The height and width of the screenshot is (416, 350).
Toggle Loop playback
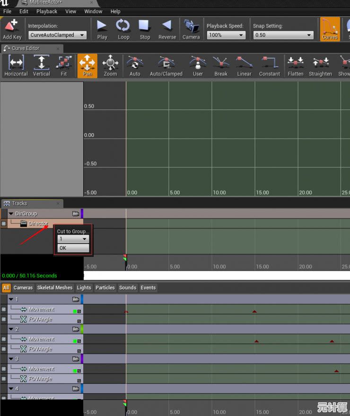[x=123, y=29]
